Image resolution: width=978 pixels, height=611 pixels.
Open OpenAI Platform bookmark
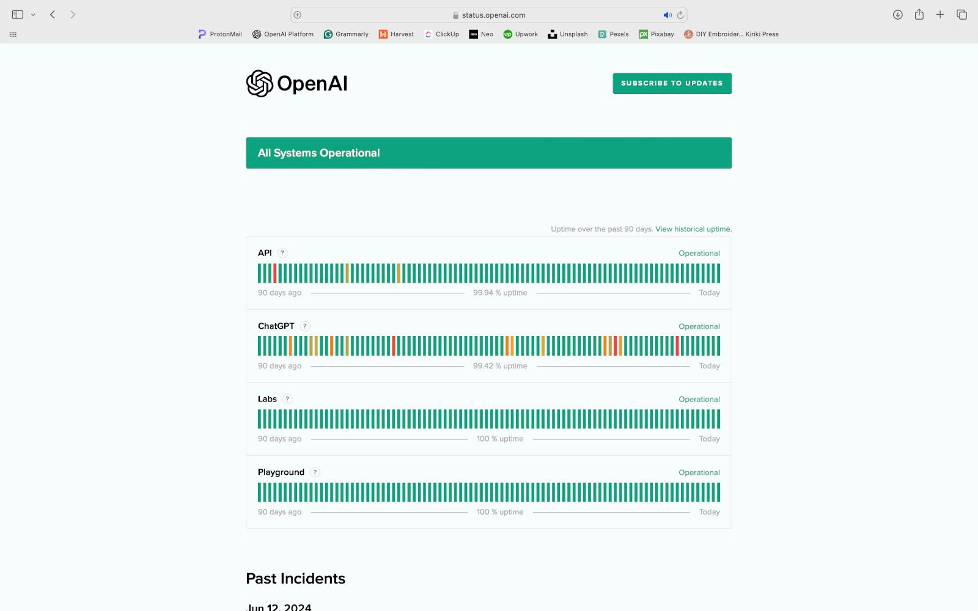point(283,34)
